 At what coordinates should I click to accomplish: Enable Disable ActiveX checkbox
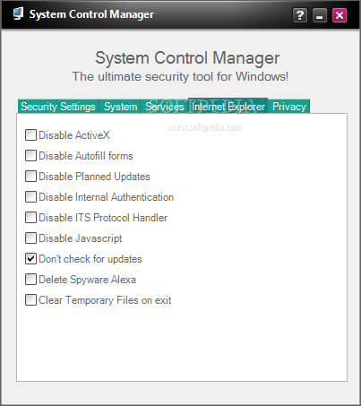[x=30, y=135]
